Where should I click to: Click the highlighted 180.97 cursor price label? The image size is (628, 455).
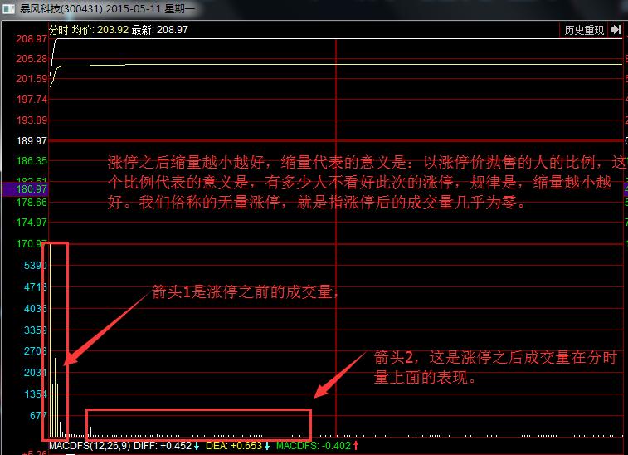point(25,189)
